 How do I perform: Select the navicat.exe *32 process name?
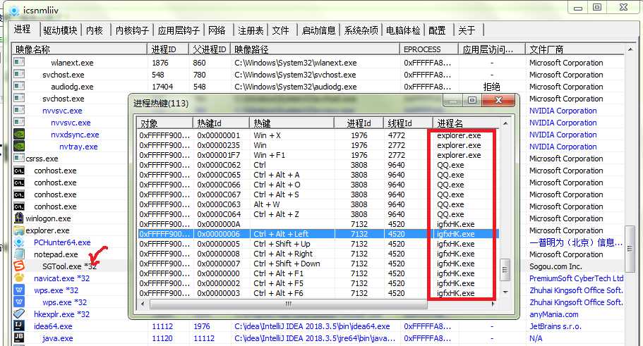(x=61, y=278)
